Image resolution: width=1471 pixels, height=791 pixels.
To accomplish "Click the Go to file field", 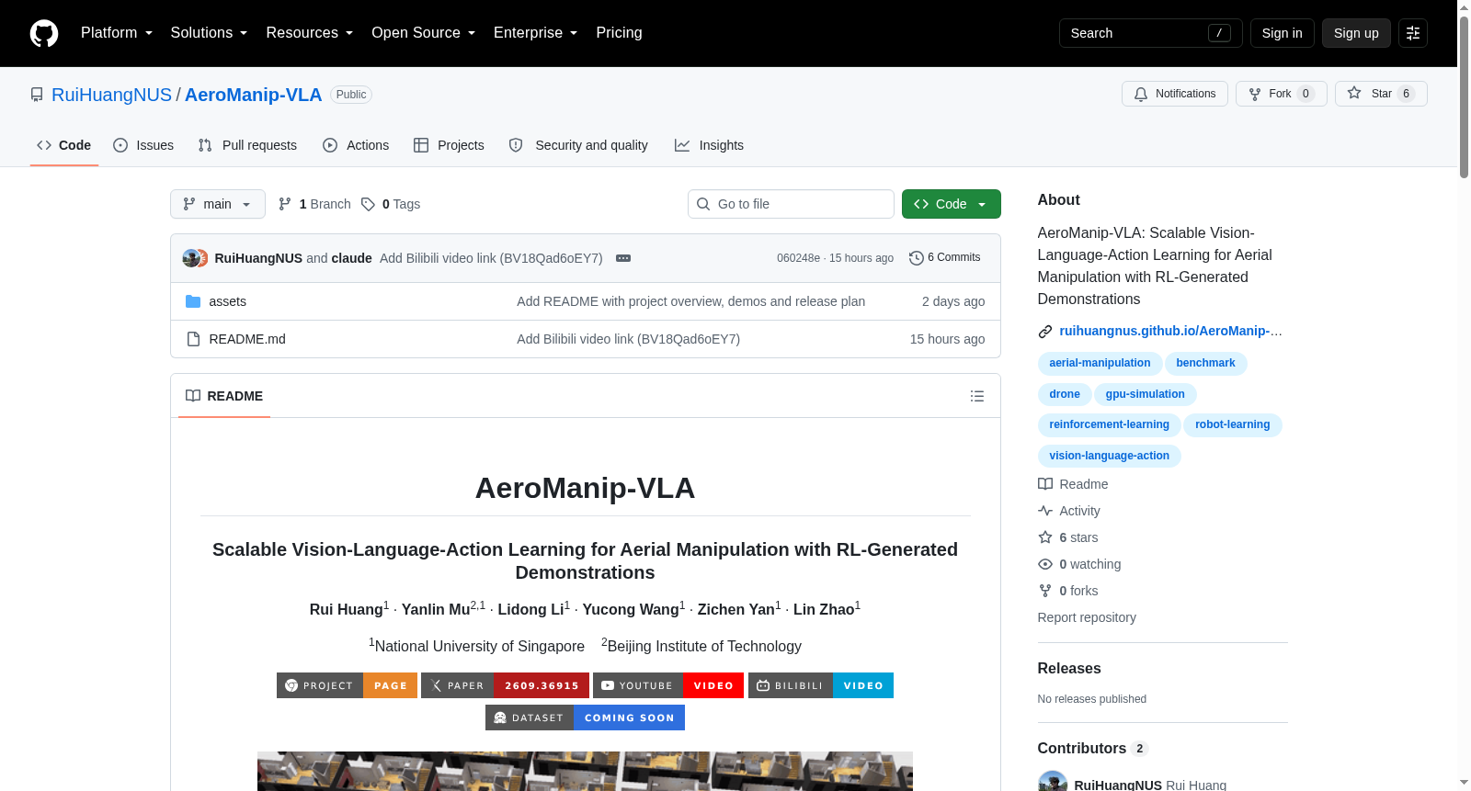I will [791, 204].
